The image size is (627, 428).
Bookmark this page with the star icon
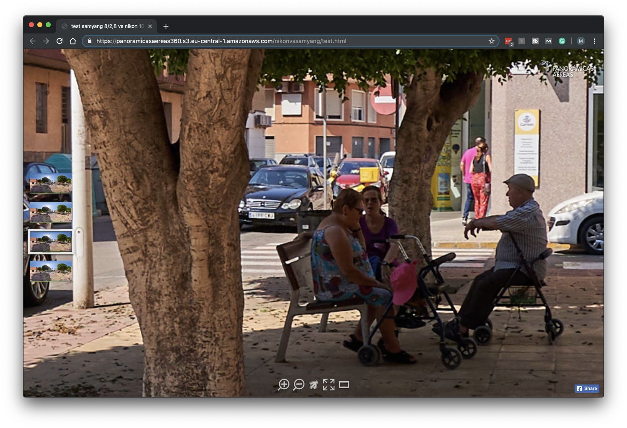(492, 41)
